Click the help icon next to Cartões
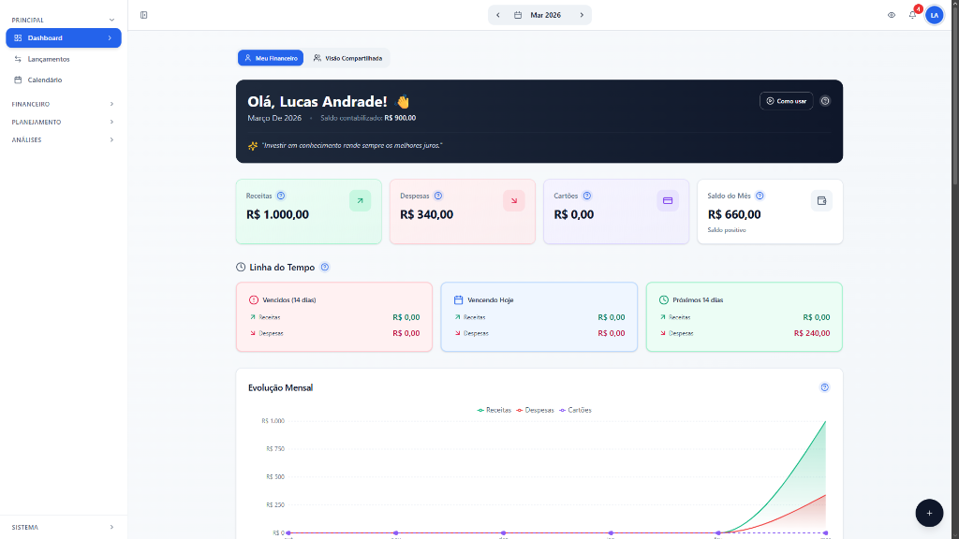This screenshot has width=959, height=539. [587, 196]
